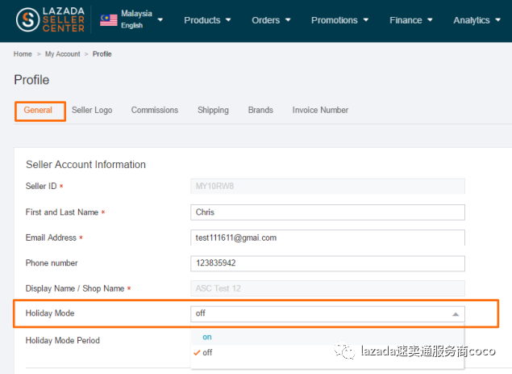Screen dimensions: 512x374
Task: Click the Profile page heading
Action: pos(31,80)
